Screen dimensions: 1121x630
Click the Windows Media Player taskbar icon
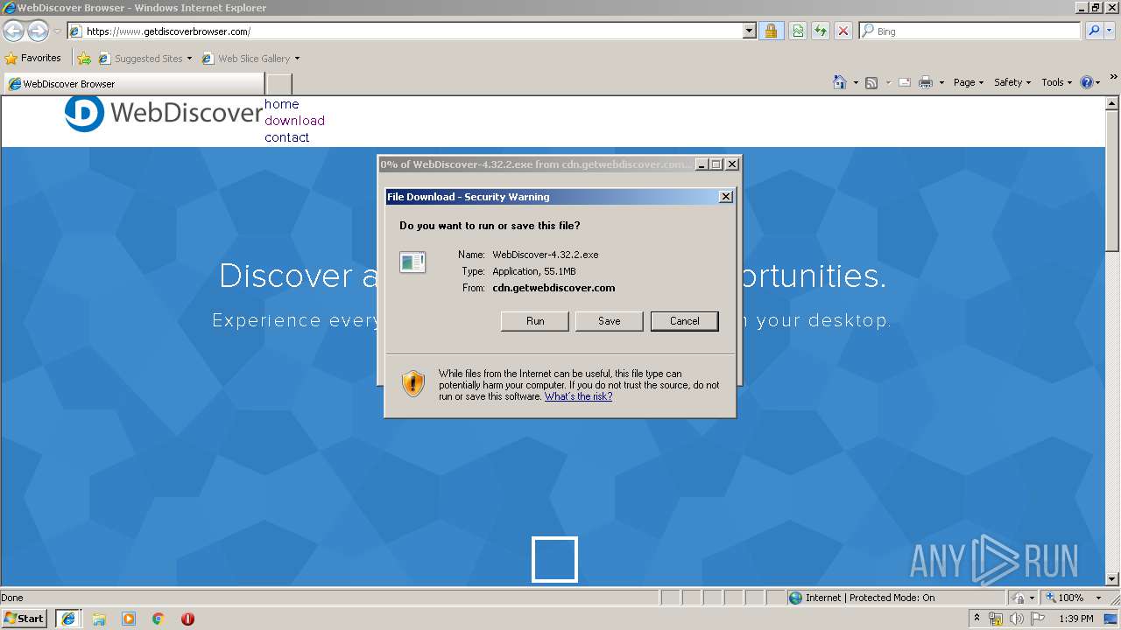click(129, 619)
